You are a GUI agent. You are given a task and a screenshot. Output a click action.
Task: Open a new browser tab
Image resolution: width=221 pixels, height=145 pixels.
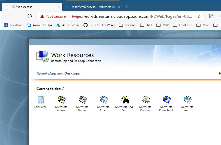127,7
